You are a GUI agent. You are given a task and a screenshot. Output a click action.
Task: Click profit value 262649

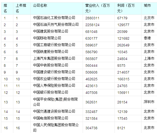coord(123,45)
